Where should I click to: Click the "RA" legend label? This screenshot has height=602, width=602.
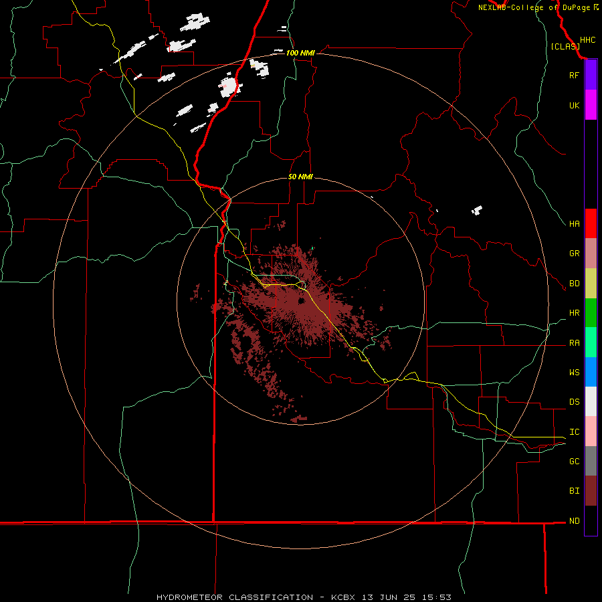574,343
